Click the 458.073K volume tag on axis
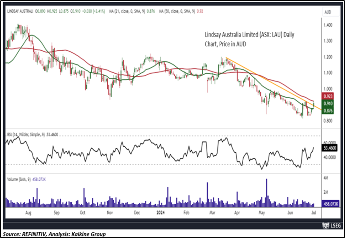The height and width of the screenshot is (238, 345). 330,204
